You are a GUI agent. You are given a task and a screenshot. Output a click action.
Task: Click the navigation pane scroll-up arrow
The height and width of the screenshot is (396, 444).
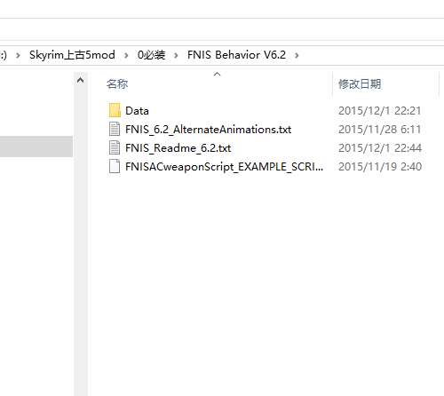80,80
